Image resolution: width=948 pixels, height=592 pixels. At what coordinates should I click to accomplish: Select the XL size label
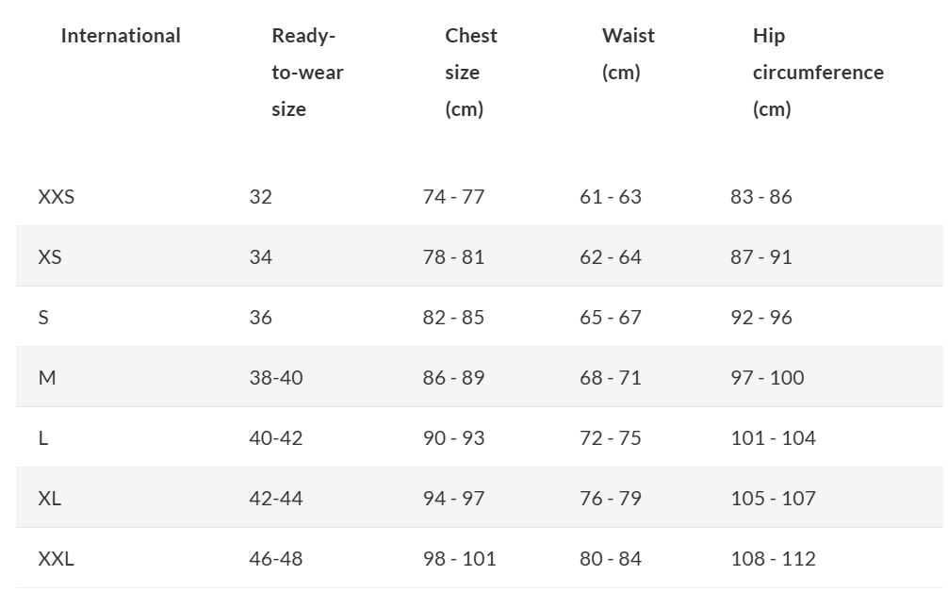click(50, 499)
